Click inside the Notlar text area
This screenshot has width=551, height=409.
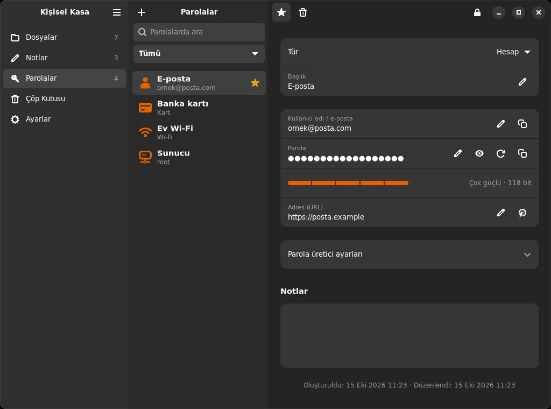[x=409, y=336]
